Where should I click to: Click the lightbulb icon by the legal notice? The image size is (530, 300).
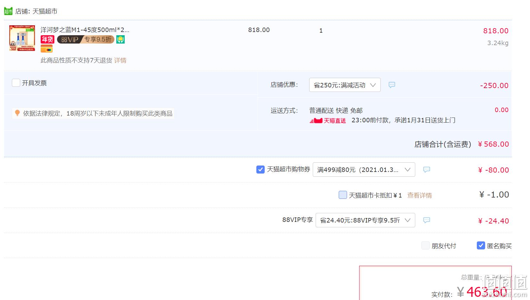point(17,113)
